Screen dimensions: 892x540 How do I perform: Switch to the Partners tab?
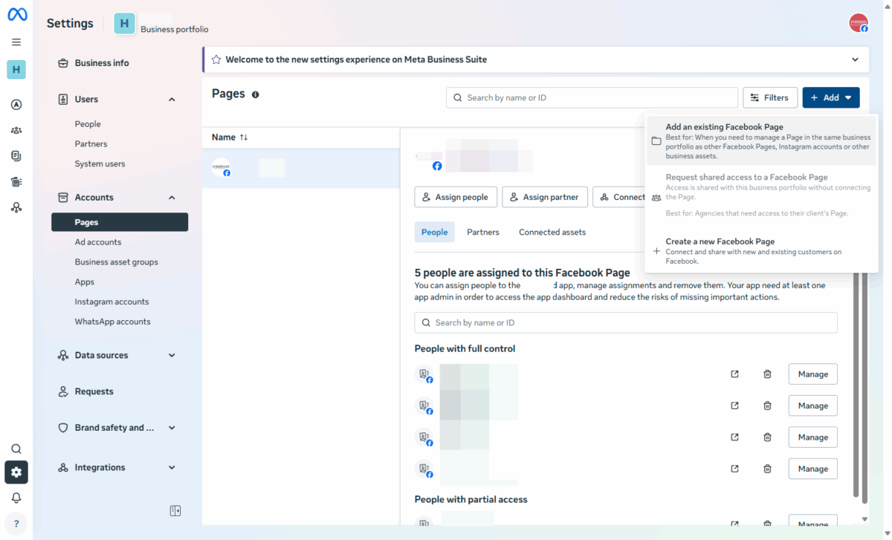click(x=482, y=232)
